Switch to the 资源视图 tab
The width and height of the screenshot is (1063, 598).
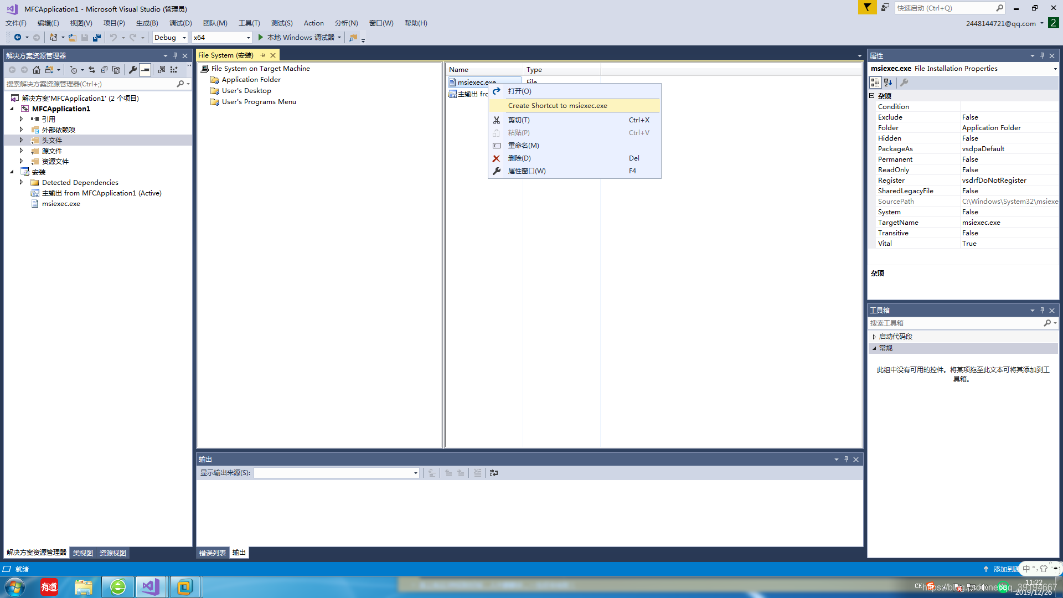(113, 553)
